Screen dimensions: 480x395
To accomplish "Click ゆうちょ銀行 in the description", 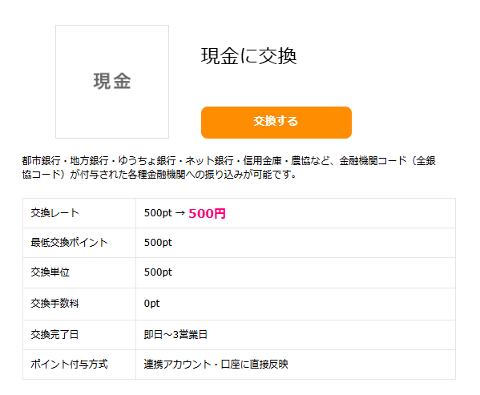I will 147,161.
